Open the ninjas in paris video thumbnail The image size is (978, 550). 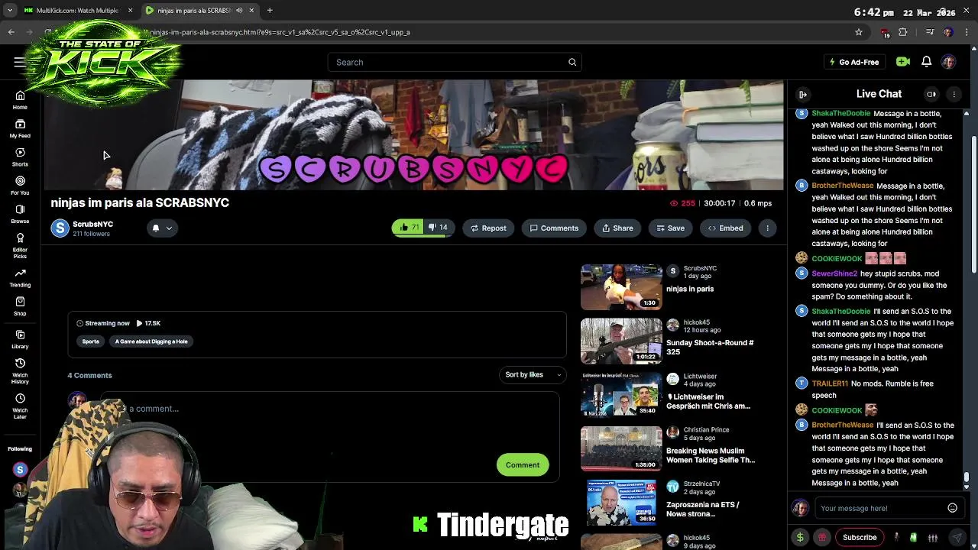tap(621, 287)
